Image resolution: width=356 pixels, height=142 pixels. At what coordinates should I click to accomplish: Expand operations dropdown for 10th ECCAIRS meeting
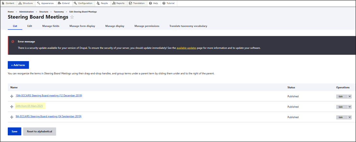[350, 96]
